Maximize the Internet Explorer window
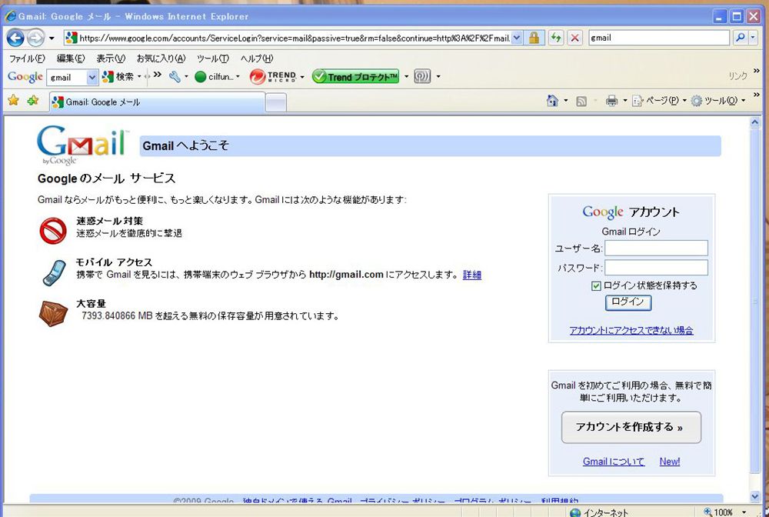The width and height of the screenshot is (769, 517). 736,16
